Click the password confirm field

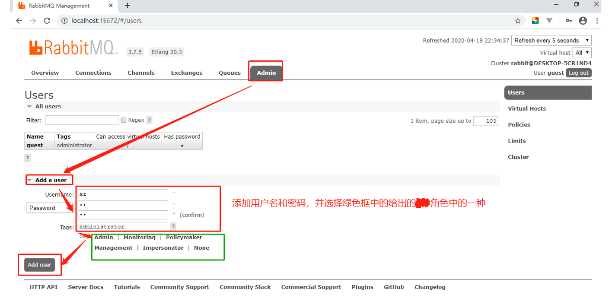point(122,215)
